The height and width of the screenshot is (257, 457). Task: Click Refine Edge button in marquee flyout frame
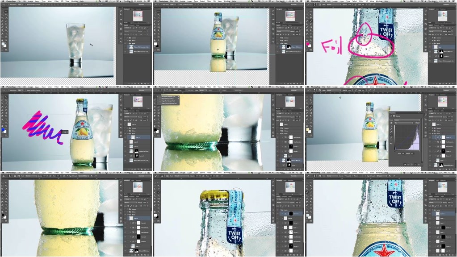click(239, 90)
